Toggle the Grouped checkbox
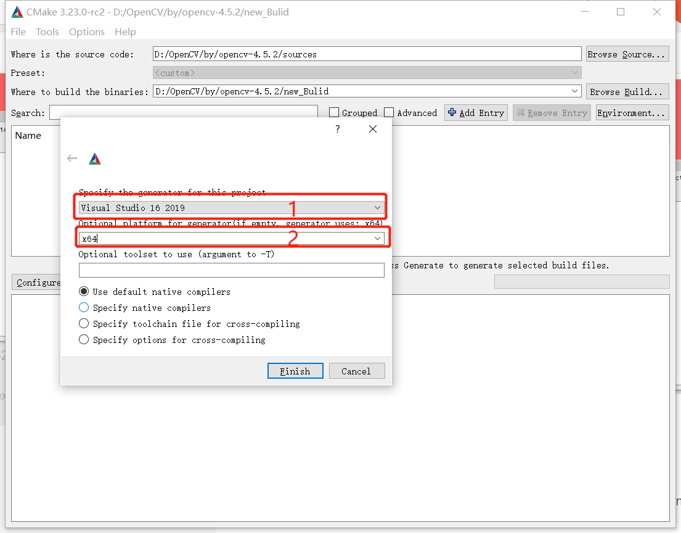The height and width of the screenshot is (533, 681). (334, 113)
